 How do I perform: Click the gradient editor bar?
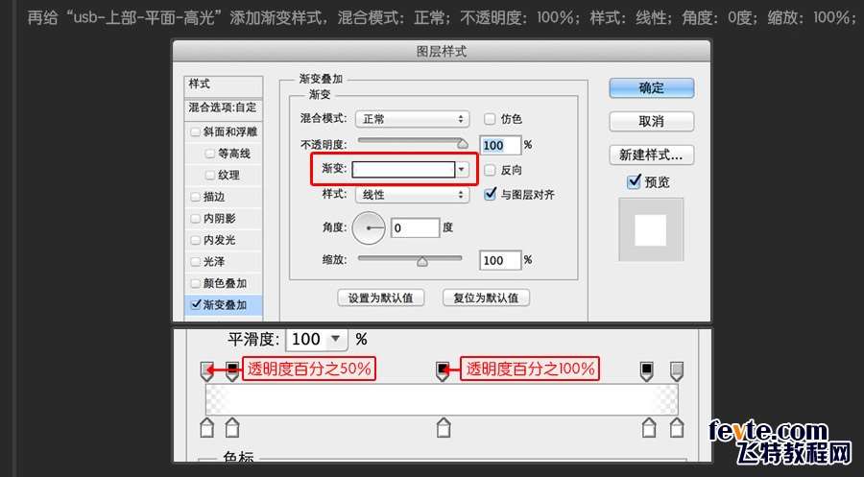coord(442,399)
